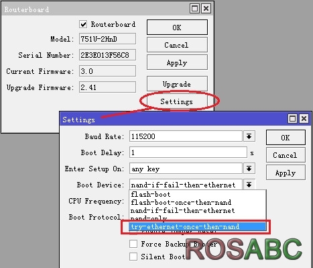This screenshot has width=313, height=268.
Task: Click OK in the Settings dialog
Action: coord(286,138)
